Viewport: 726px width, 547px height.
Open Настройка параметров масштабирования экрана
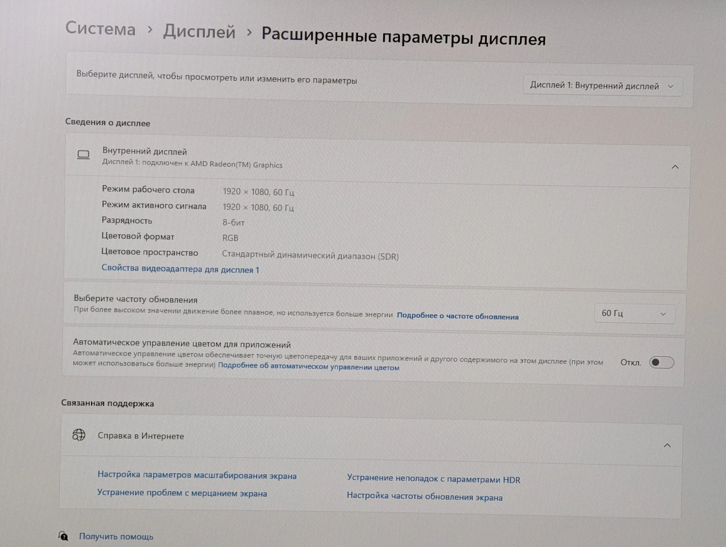coord(197,475)
